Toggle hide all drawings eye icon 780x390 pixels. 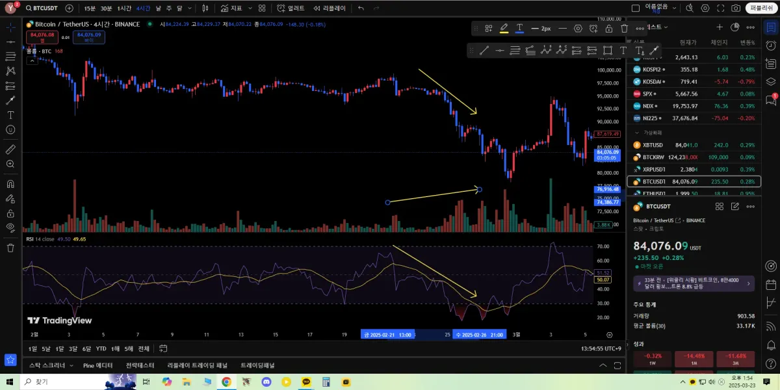pos(10,227)
